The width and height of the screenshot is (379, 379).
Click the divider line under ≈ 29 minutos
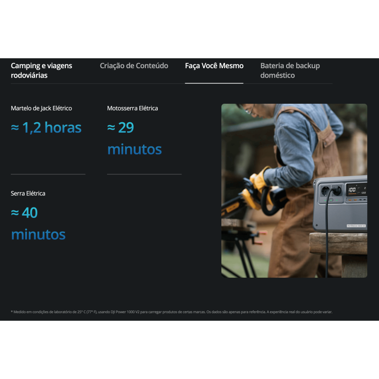(144, 174)
